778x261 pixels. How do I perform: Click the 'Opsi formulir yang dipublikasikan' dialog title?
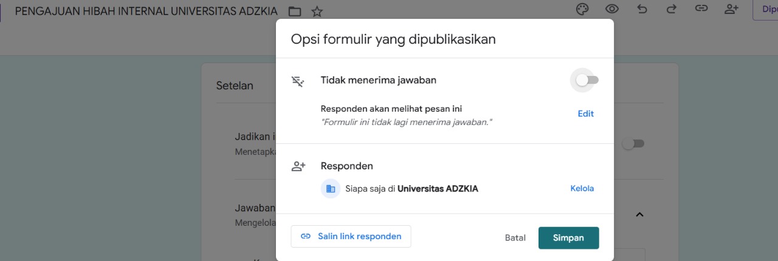pyautogui.click(x=393, y=39)
